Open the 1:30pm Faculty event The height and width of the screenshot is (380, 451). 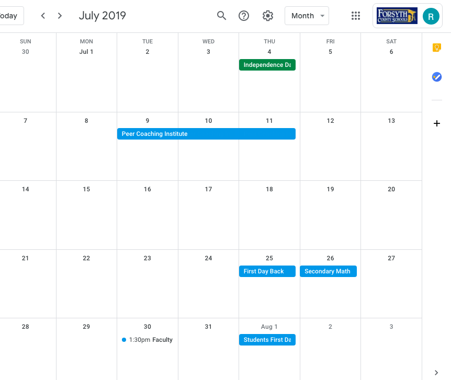coord(147,340)
